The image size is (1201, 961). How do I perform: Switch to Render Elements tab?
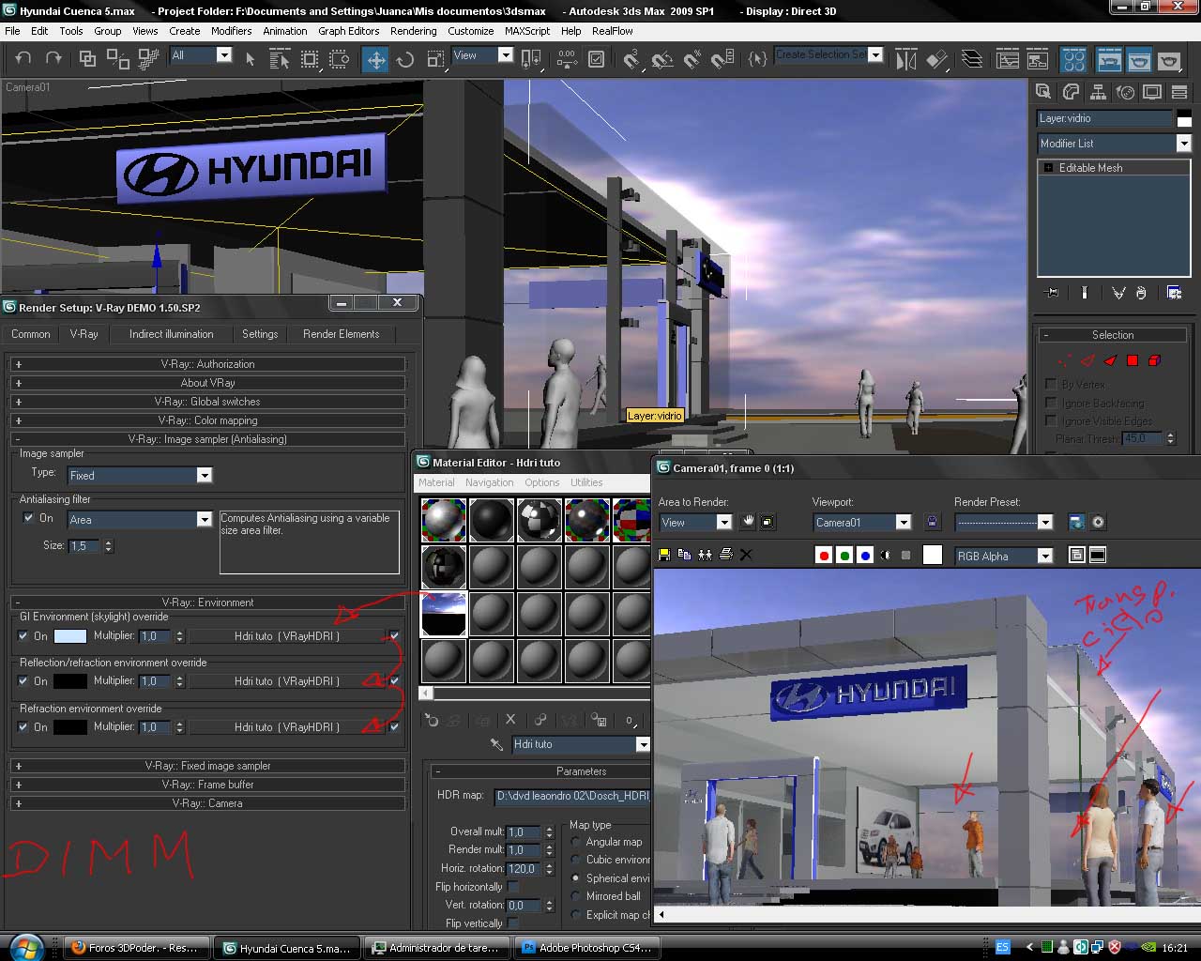[341, 334]
